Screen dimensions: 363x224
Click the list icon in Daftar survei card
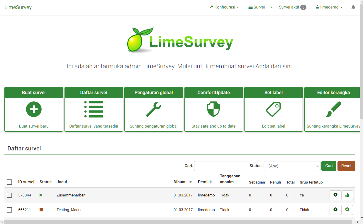[x=94, y=109]
